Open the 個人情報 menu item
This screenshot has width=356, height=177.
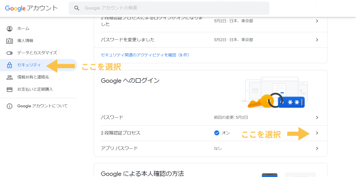click(39, 41)
